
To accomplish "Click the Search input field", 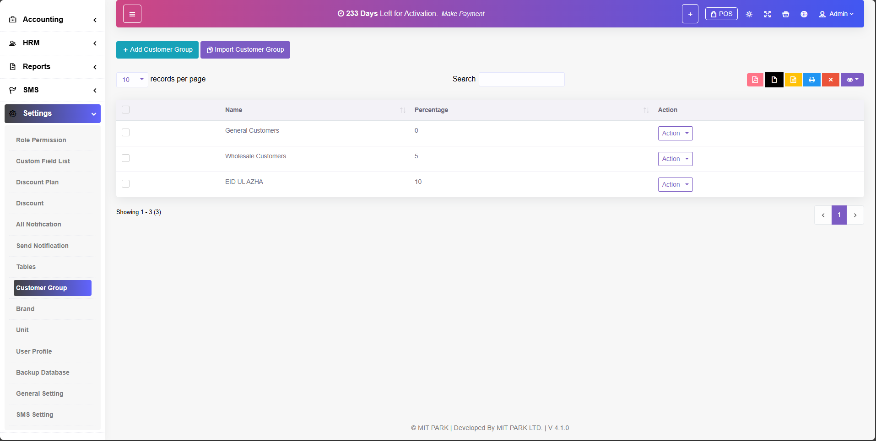I will 521,80.
